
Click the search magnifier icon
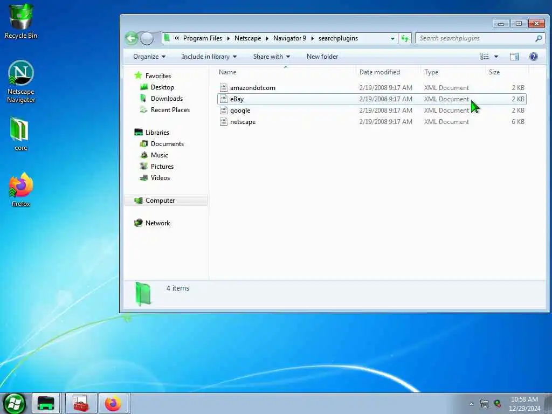(x=539, y=38)
